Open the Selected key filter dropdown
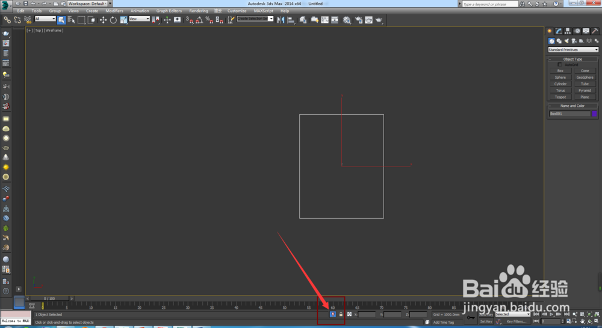 tap(512, 314)
